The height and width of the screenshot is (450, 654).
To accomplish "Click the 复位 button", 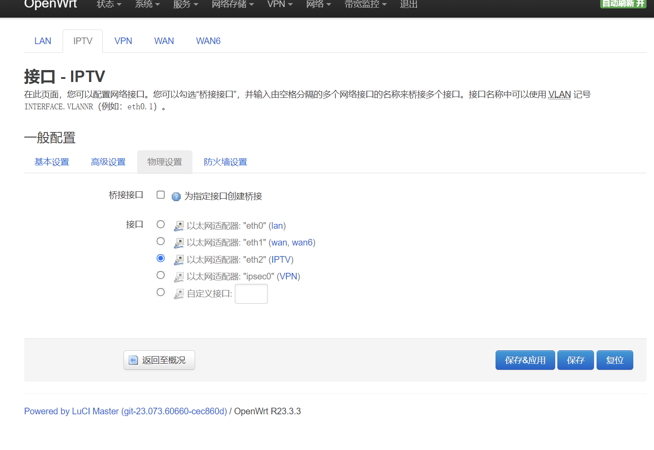I will tap(614, 360).
